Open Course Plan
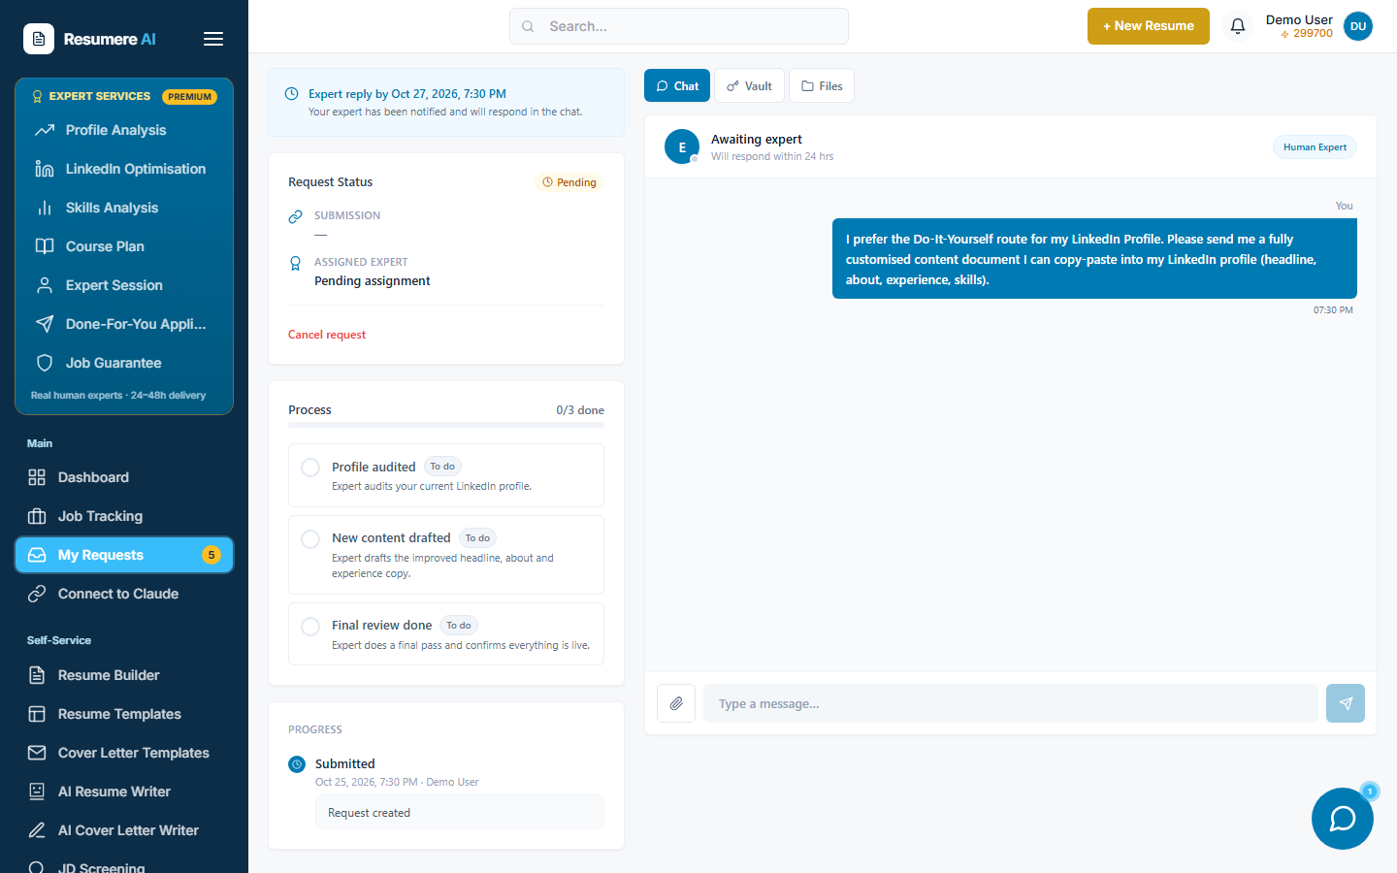The height and width of the screenshot is (873, 1397). coord(124,246)
